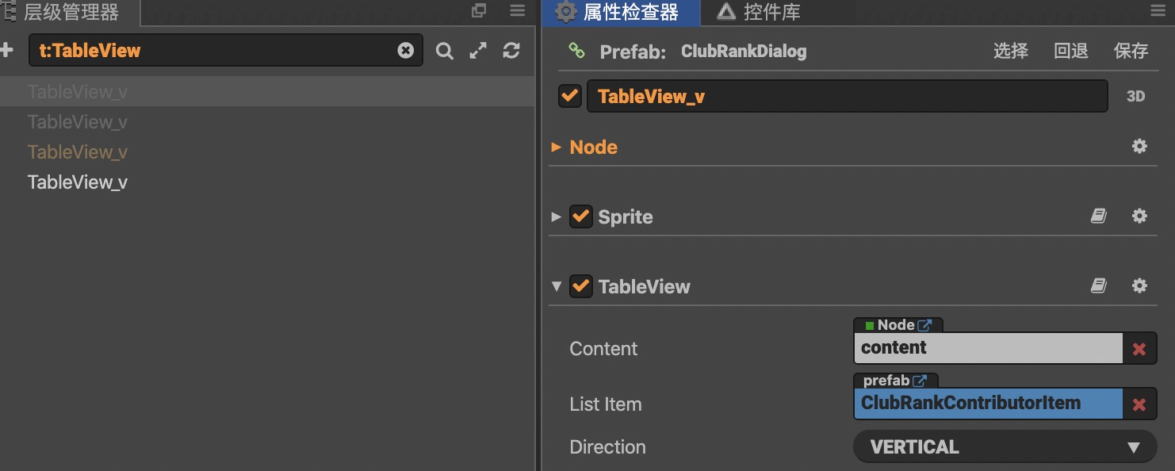The image size is (1175, 471).
Task: Add a new node with plus button
Action: pos(7,51)
